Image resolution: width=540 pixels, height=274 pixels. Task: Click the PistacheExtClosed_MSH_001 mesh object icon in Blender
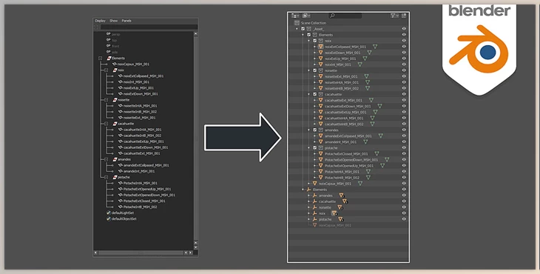click(x=320, y=154)
